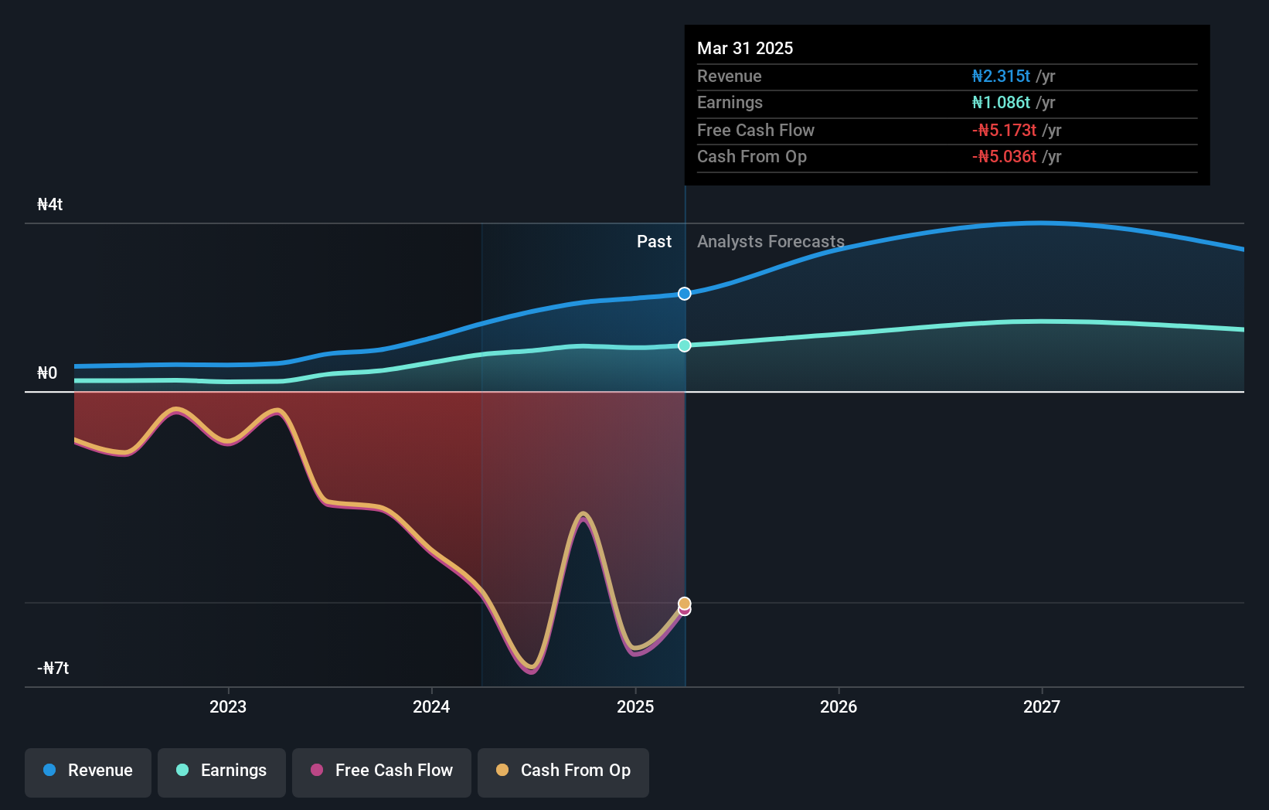Toggle the Revenue series legend button
Viewport: 1269px width, 810px height.
(x=88, y=772)
